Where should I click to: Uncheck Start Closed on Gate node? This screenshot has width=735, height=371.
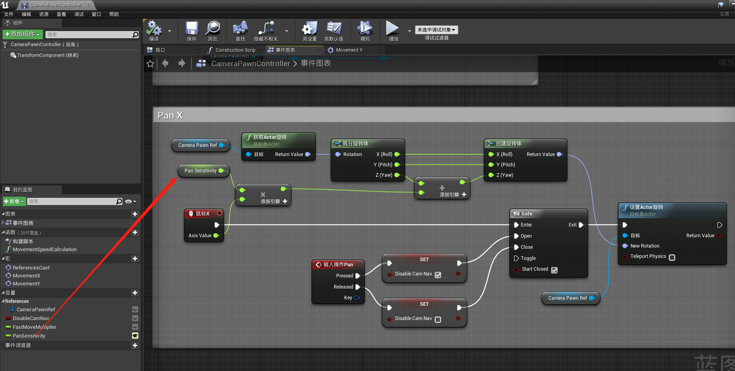pyautogui.click(x=554, y=270)
